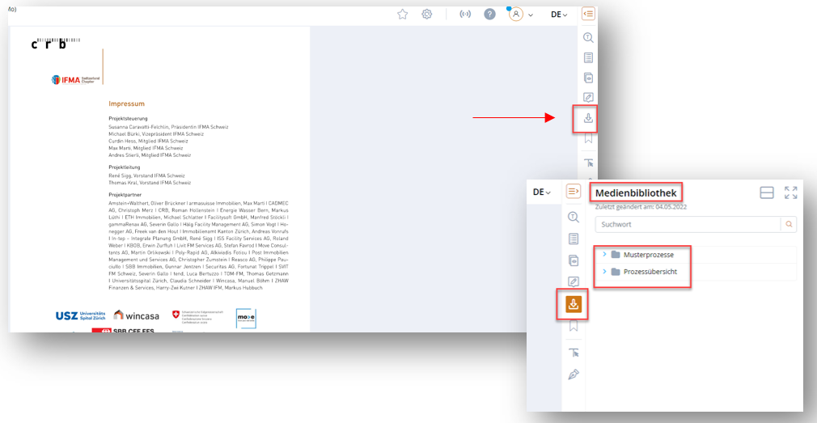Click the wincasa logo
This screenshot has height=423, width=817.
[x=137, y=315]
